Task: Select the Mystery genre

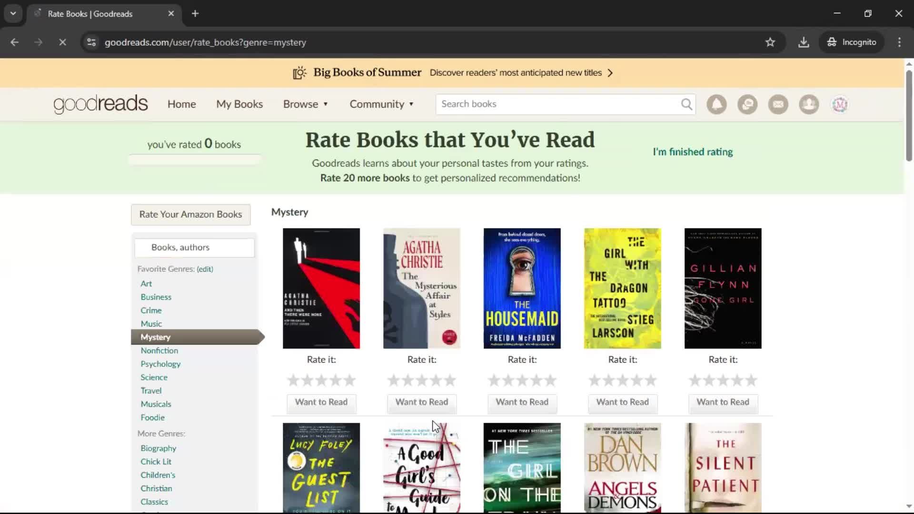Action: point(197,337)
